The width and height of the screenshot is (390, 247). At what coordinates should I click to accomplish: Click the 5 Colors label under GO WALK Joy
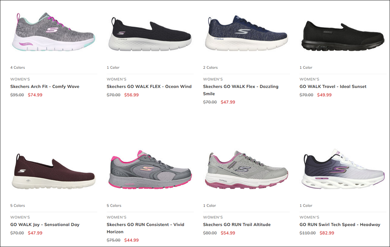point(17,205)
